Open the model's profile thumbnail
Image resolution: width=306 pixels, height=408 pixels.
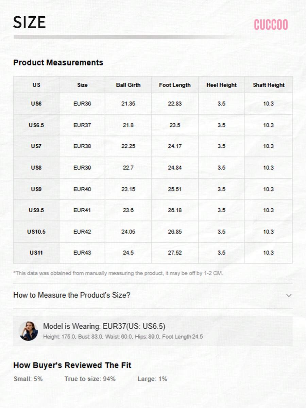click(28, 331)
